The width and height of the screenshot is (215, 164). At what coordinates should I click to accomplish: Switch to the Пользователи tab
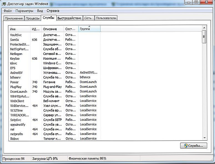106,18
